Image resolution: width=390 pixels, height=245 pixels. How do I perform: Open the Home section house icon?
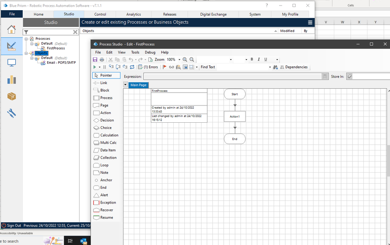[x=11, y=30]
